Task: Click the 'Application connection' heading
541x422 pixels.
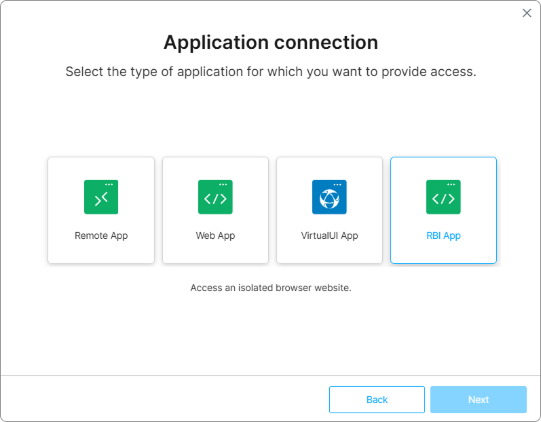Action: [271, 43]
